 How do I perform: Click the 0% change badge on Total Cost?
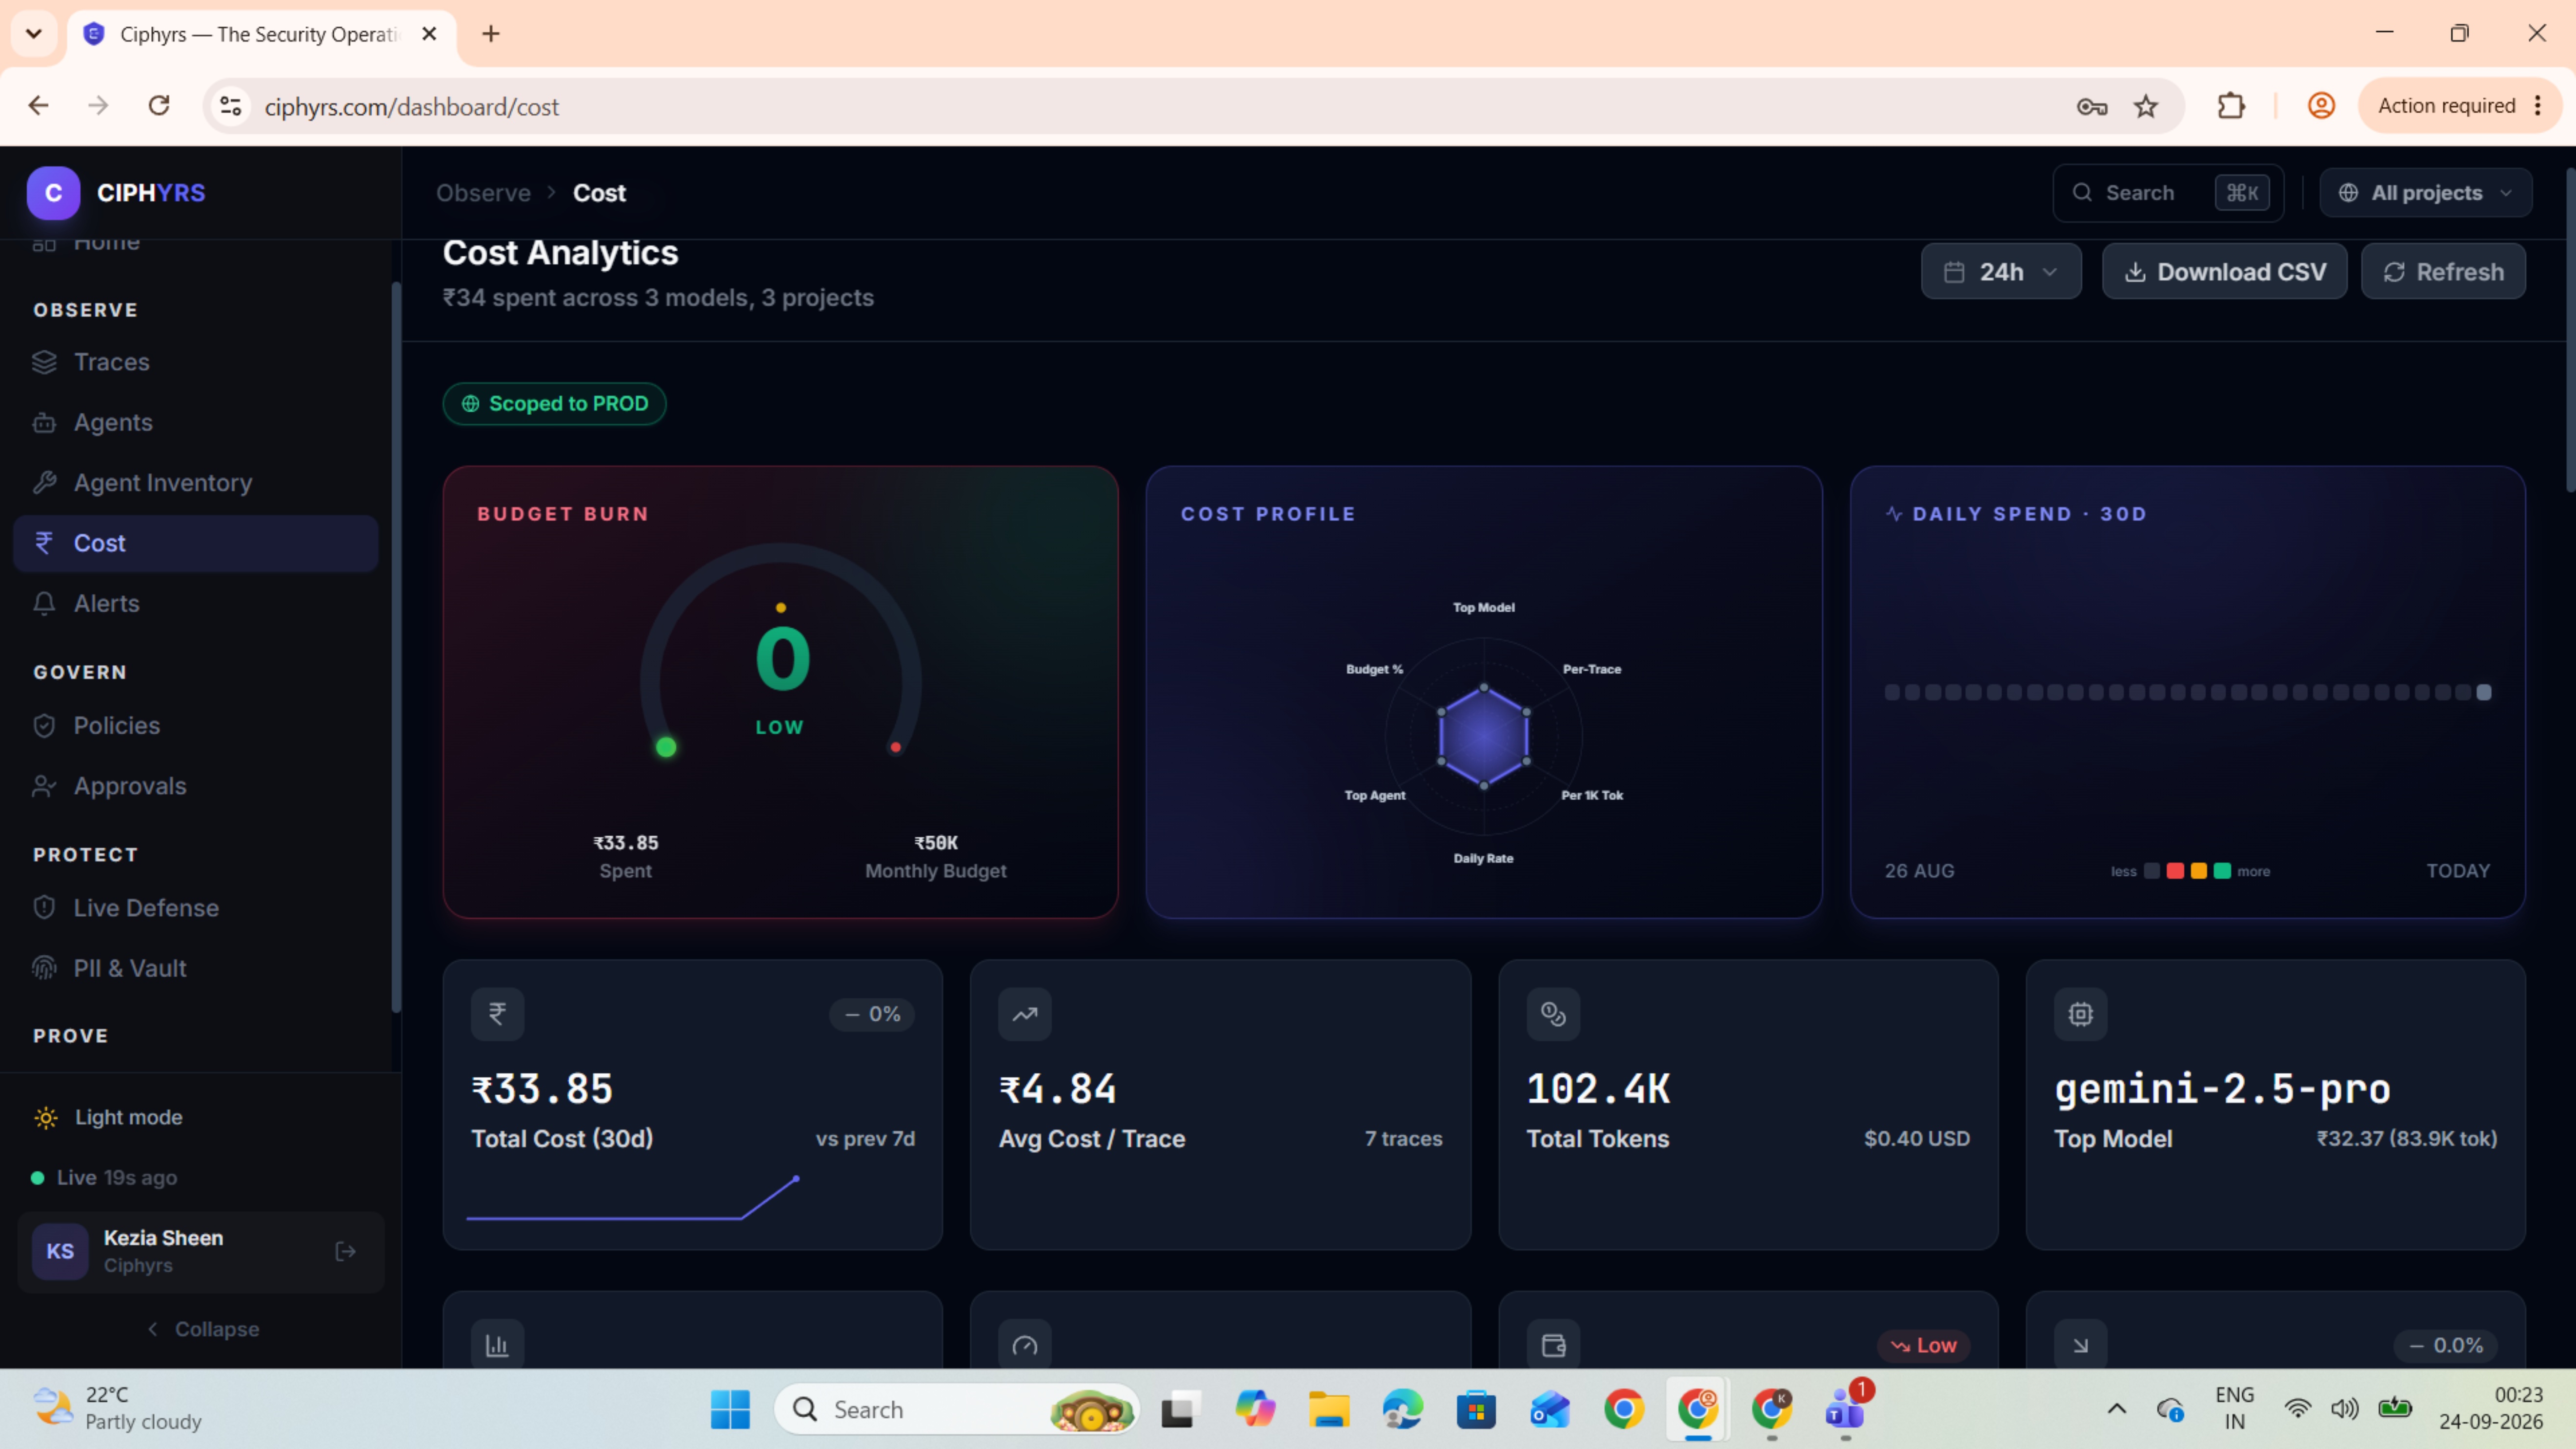tap(872, 1014)
